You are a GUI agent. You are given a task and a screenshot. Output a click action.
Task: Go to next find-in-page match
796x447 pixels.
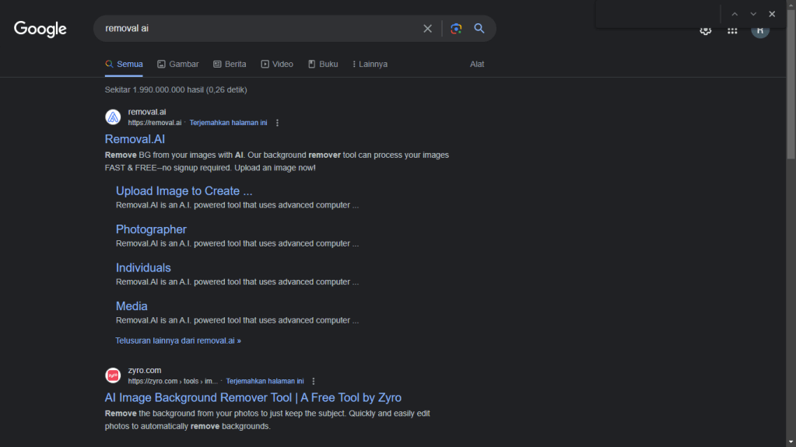pyautogui.click(x=753, y=14)
